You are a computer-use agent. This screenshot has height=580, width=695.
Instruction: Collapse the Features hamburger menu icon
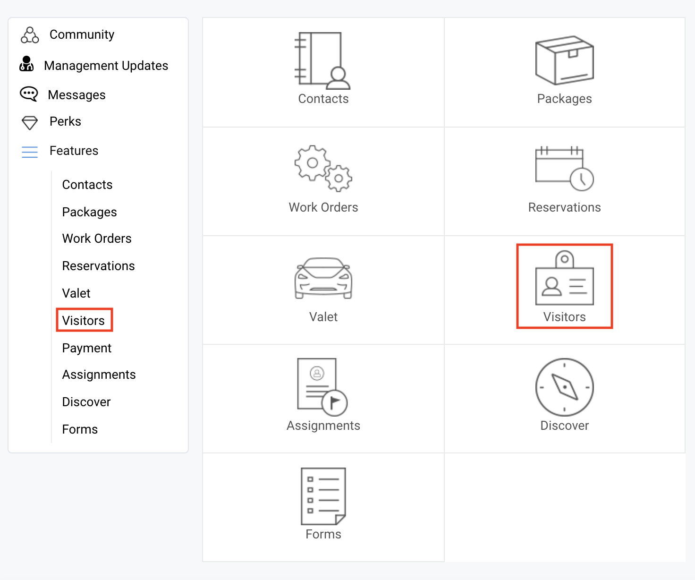(x=30, y=152)
